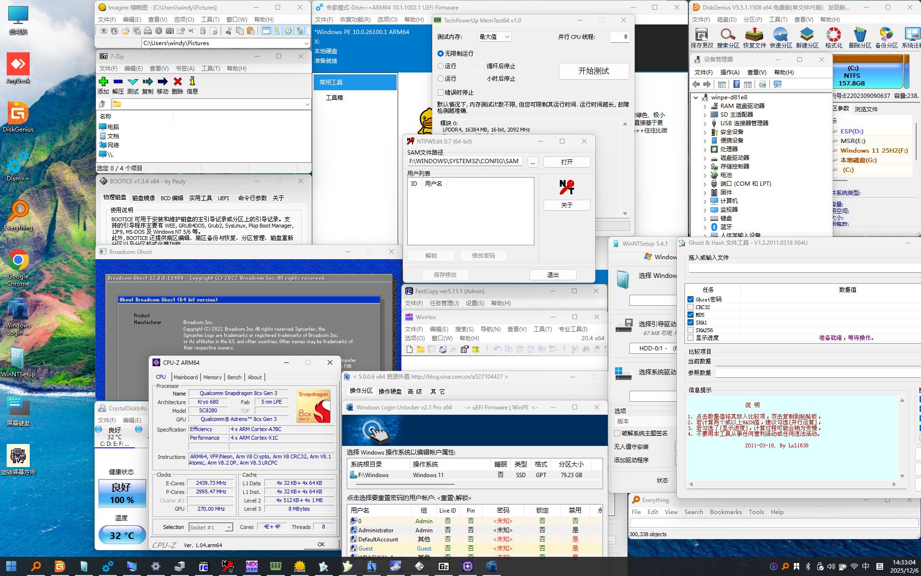Switch to the CPU-Z Memory tab
921x576 pixels.
tap(212, 377)
